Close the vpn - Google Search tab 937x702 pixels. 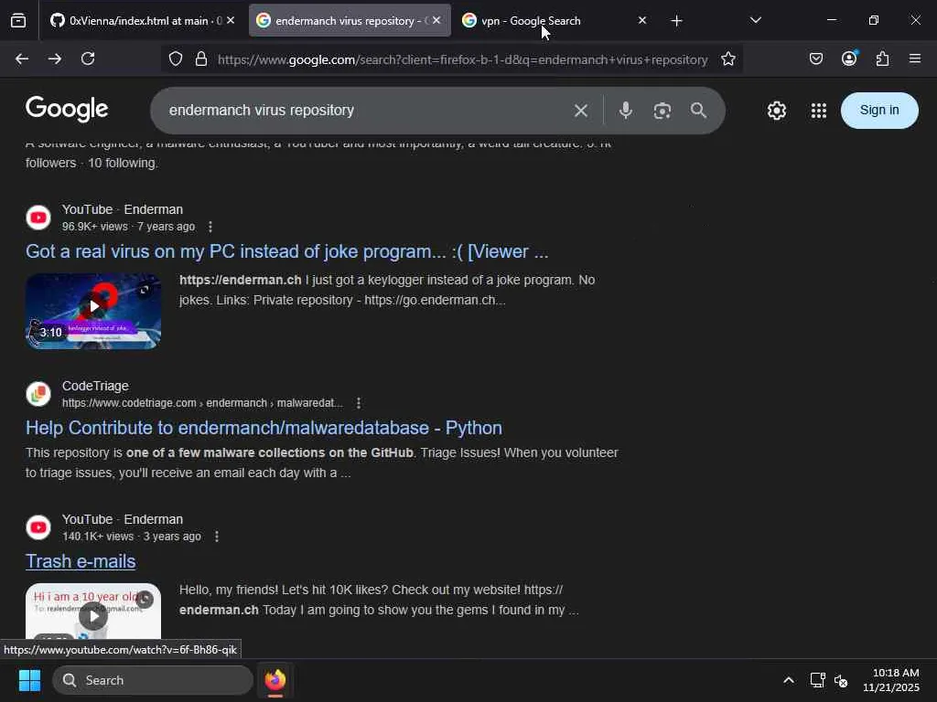click(x=642, y=20)
